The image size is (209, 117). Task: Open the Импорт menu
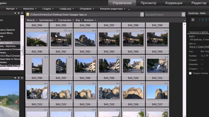tap(12, 9)
